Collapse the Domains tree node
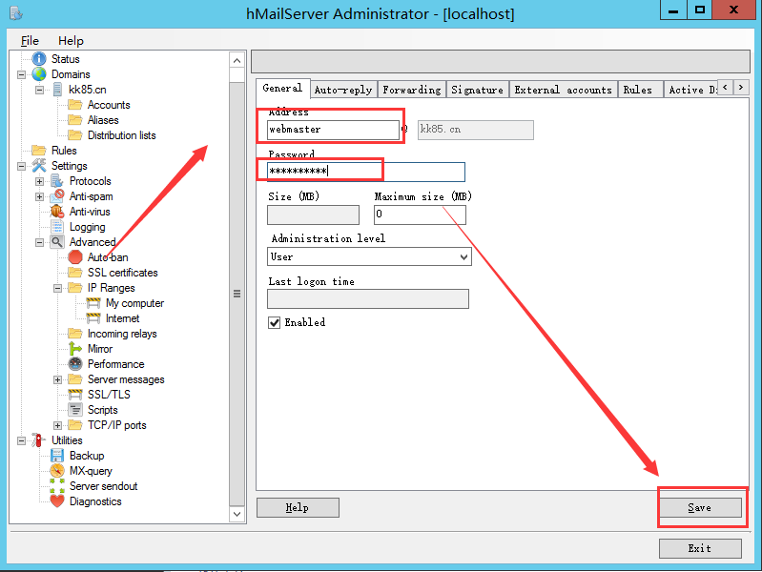The image size is (762, 572). pos(21,75)
